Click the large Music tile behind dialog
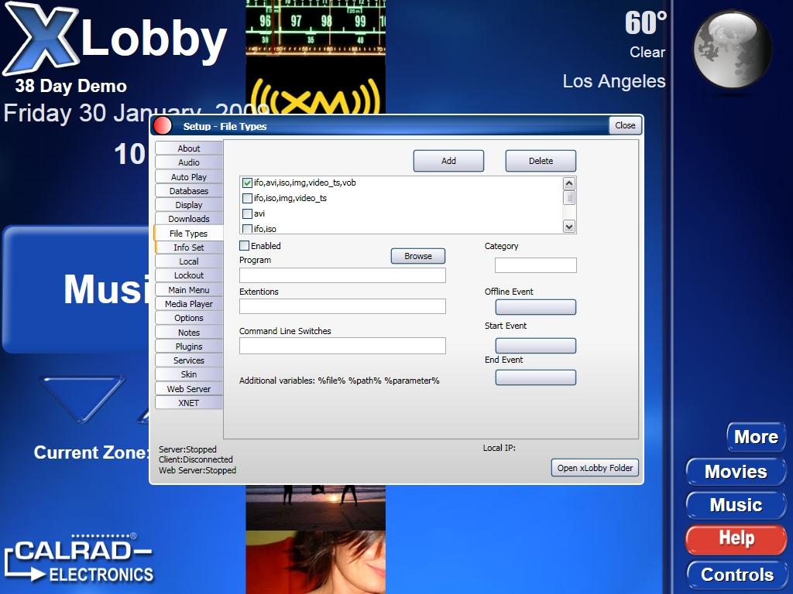Screen dimensions: 793x594 click(76, 289)
